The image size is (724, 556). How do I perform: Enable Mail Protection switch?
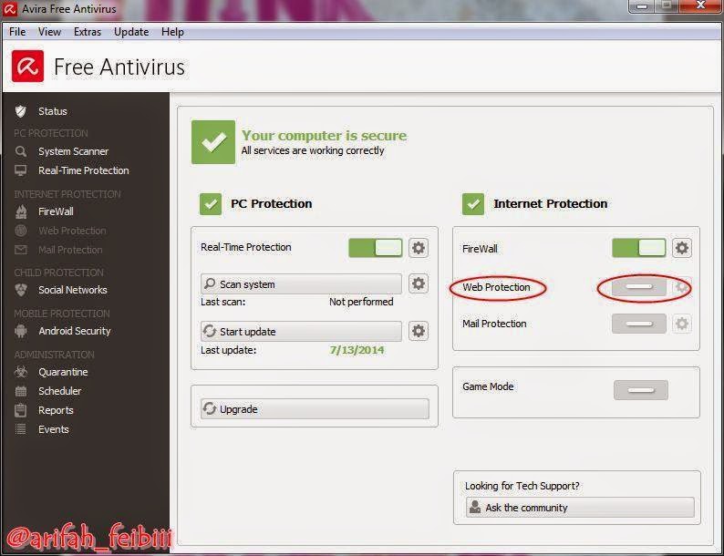[639, 324]
